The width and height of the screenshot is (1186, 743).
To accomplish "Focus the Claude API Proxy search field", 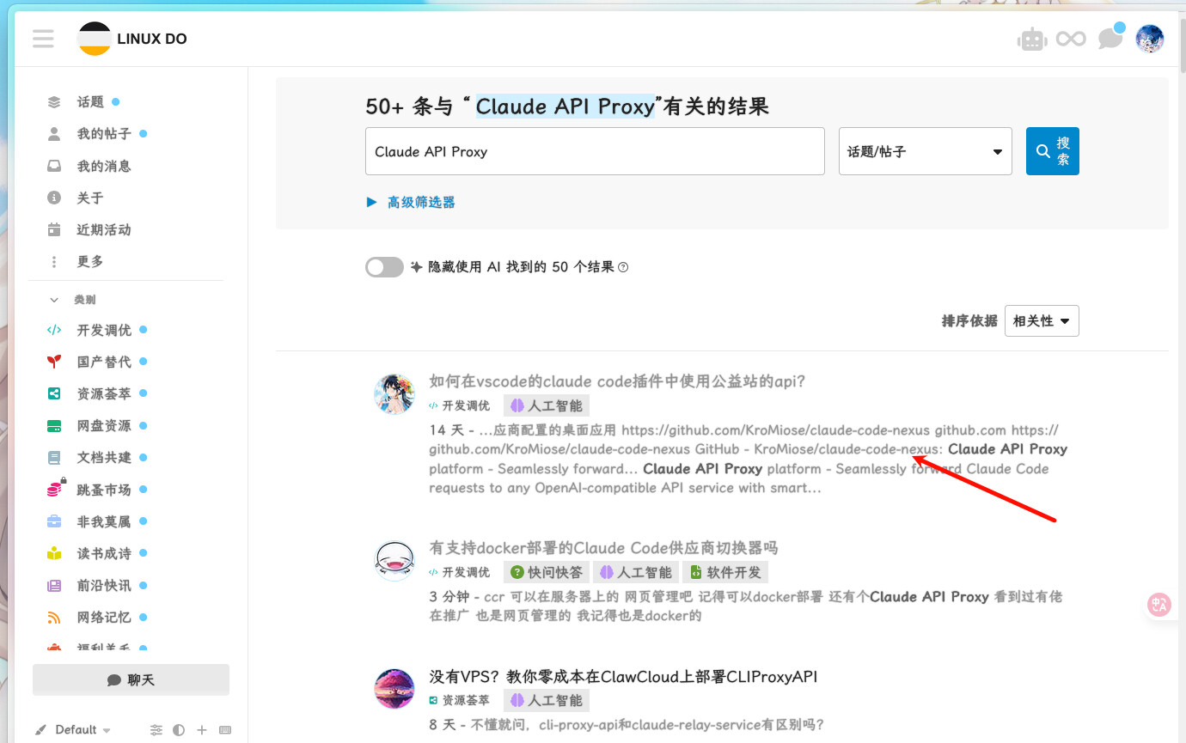I will click(x=595, y=151).
